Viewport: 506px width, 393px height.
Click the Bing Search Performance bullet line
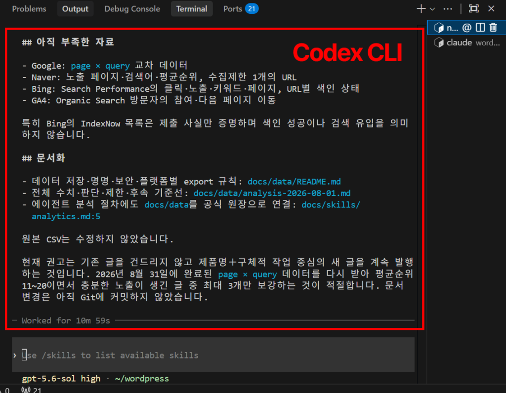coord(190,89)
